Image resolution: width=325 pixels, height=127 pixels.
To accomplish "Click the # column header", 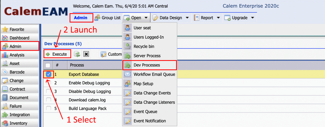I will tap(57, 65).
